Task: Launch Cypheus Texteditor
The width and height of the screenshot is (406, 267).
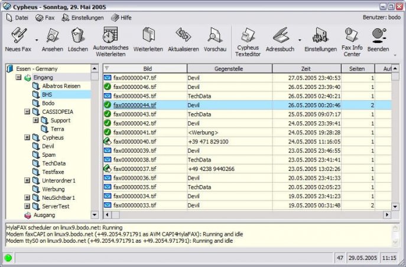Action: click(x=248, y=35)
